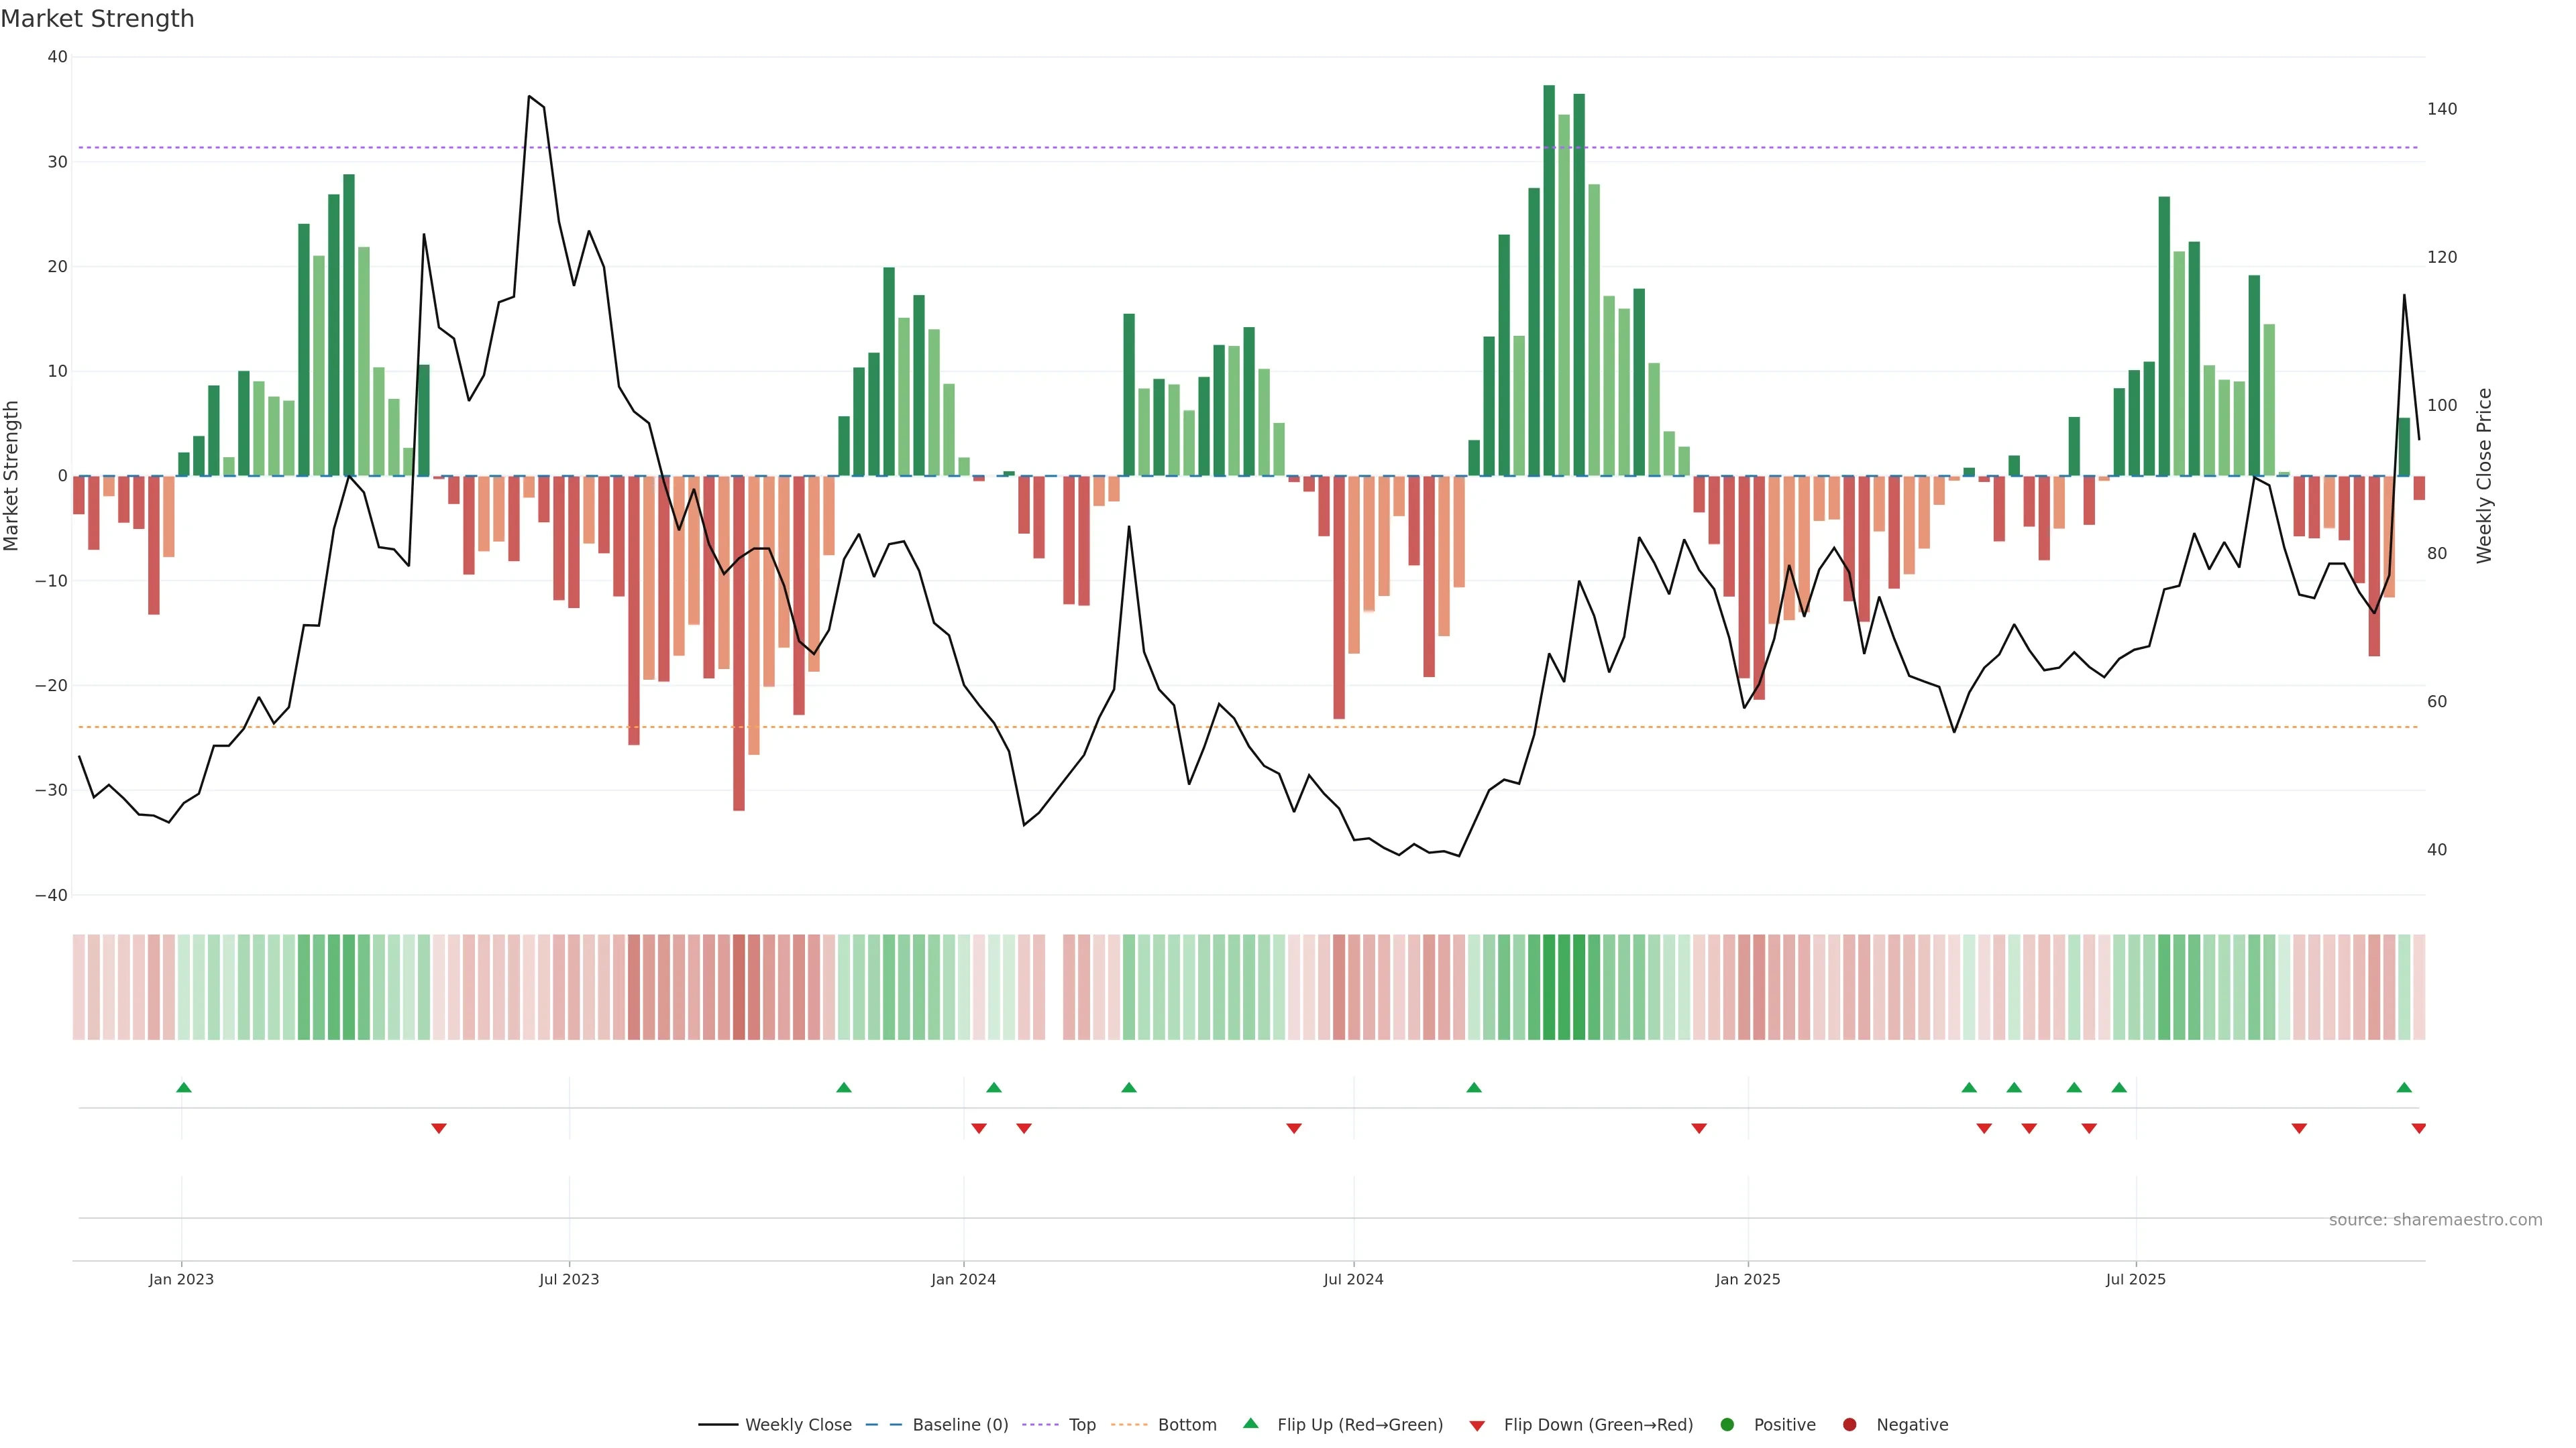Click the red flip-down marker just before Jan 2025
2576x1448 pixels.
click(1698, 1128)
